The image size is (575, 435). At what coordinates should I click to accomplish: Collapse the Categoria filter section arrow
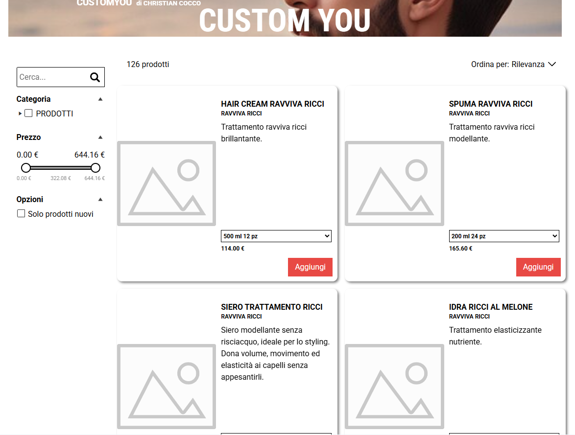pyautogui.click(x=100, y=99)
